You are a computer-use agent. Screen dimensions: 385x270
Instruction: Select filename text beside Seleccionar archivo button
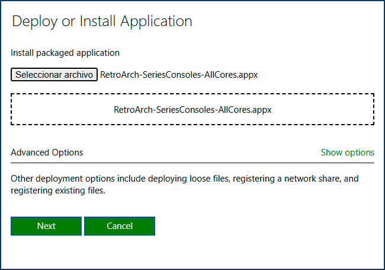[179, 75]
